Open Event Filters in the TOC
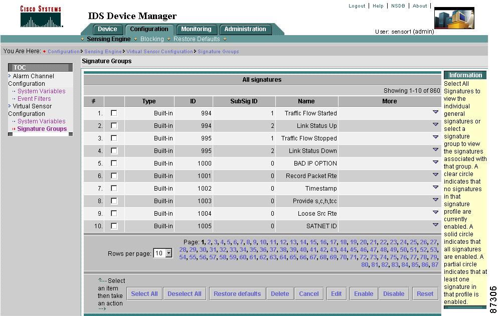 pyautogui.click(x=34, y=99)
